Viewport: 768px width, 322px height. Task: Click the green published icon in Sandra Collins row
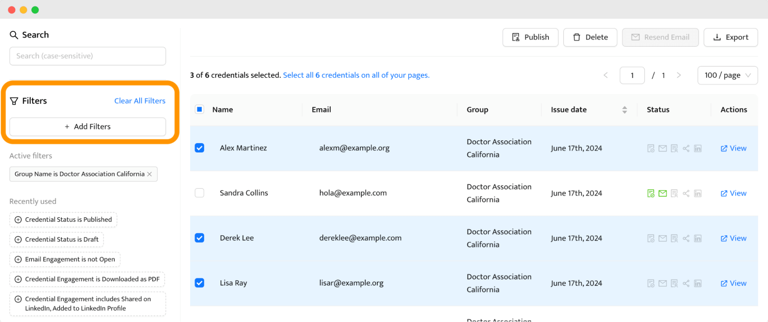tap(650, 193)
